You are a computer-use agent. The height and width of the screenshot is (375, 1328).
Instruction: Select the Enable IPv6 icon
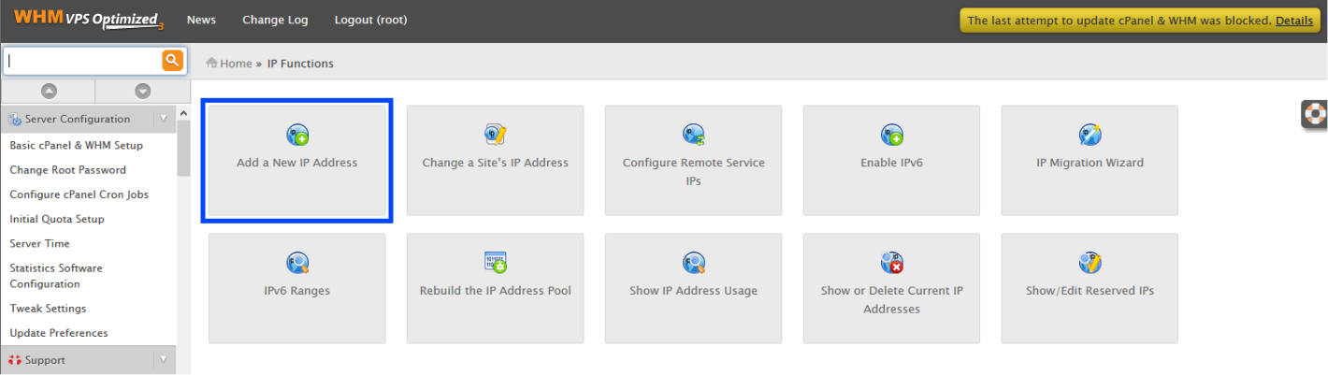892,135
